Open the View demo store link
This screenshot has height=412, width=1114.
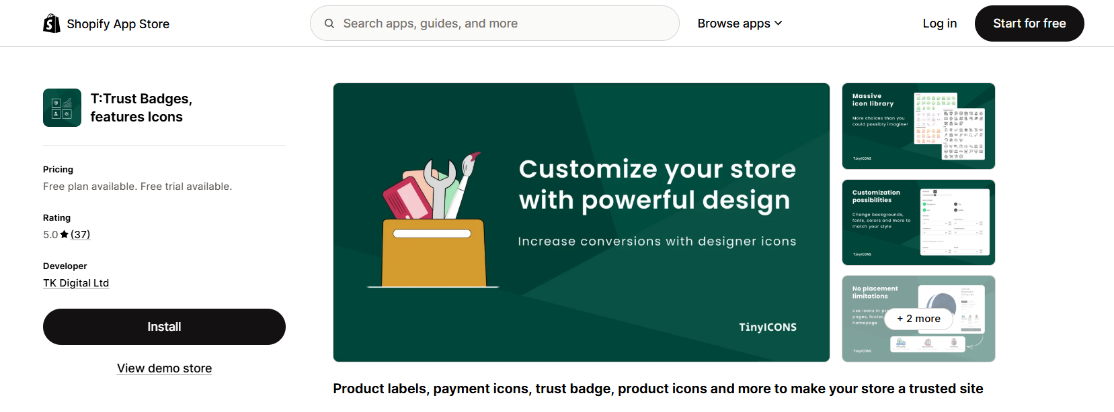coord(164,368)
